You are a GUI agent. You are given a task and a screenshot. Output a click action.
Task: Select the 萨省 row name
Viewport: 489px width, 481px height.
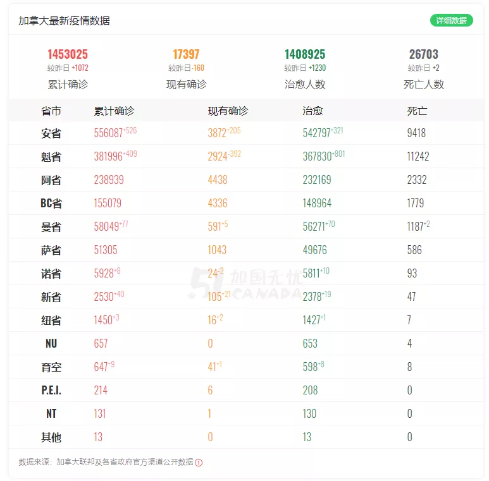[x=51, y=250]
